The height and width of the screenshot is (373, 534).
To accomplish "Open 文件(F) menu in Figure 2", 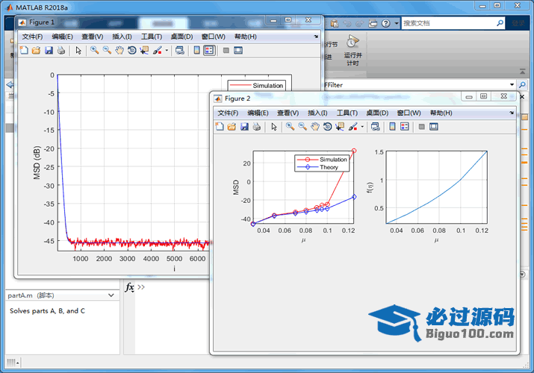I will [228, 113].
